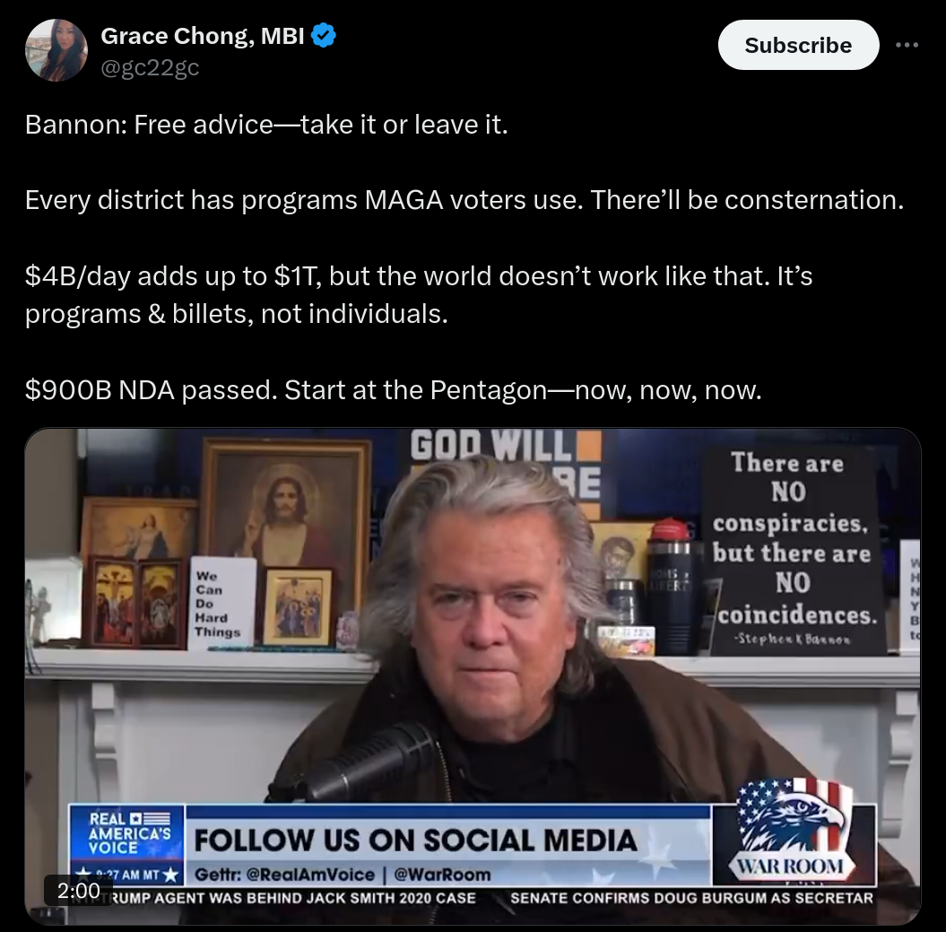Play the Bannon video

click(x=473, y=676)
